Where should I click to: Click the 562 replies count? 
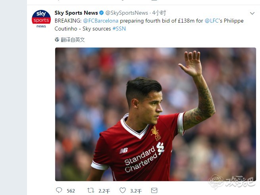tap(71, 191)
